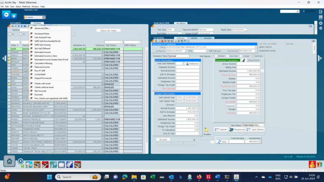Click the Tax Year input field
This screenshot has width=324, height=182.
tap(171, 30)
